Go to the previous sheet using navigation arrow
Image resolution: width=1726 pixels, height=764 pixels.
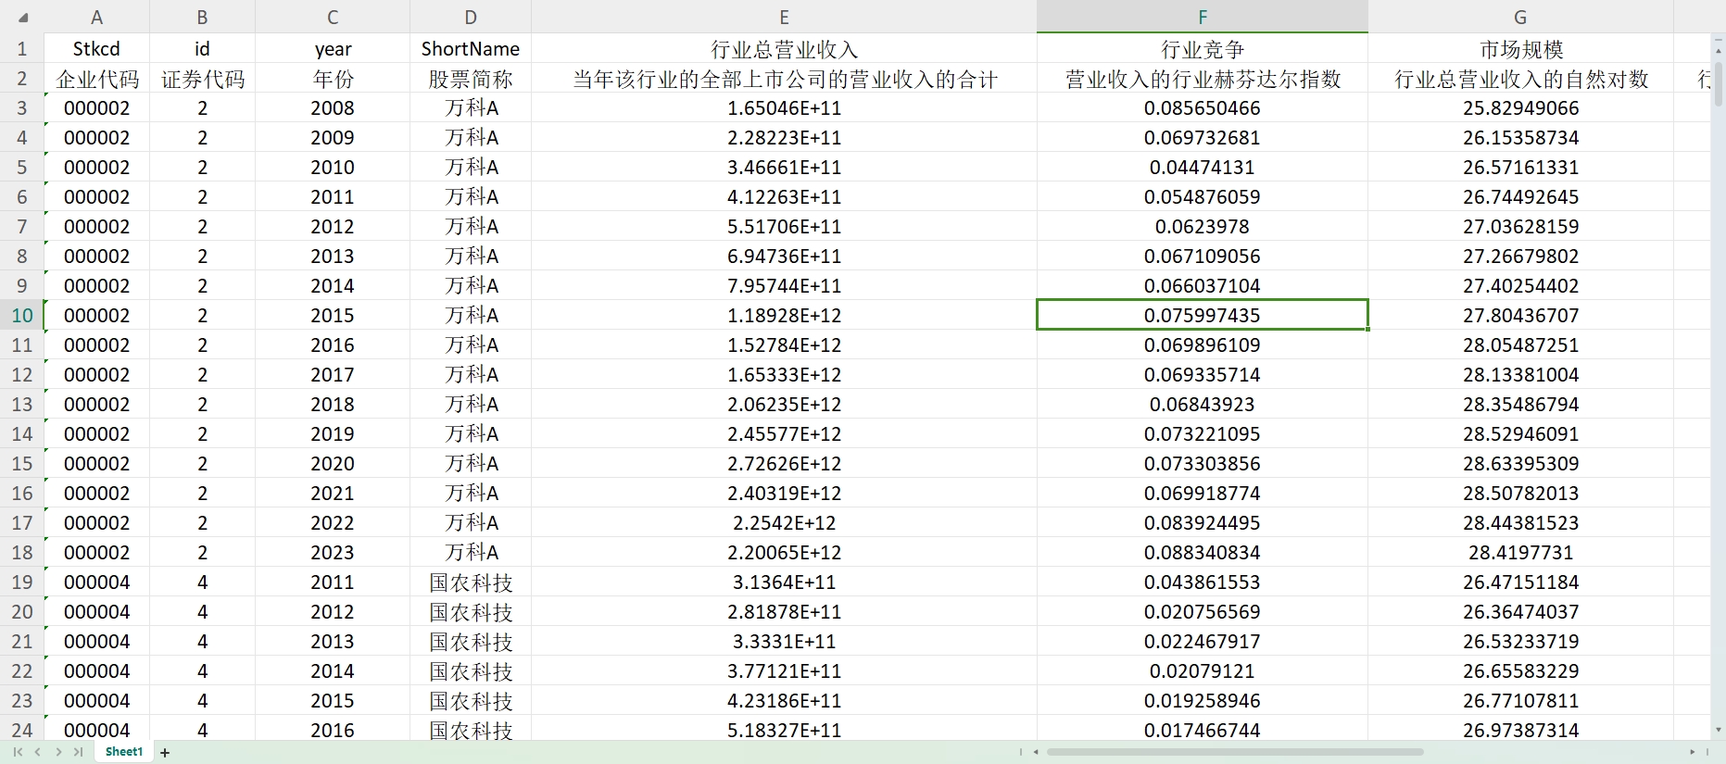click(38, 752)
